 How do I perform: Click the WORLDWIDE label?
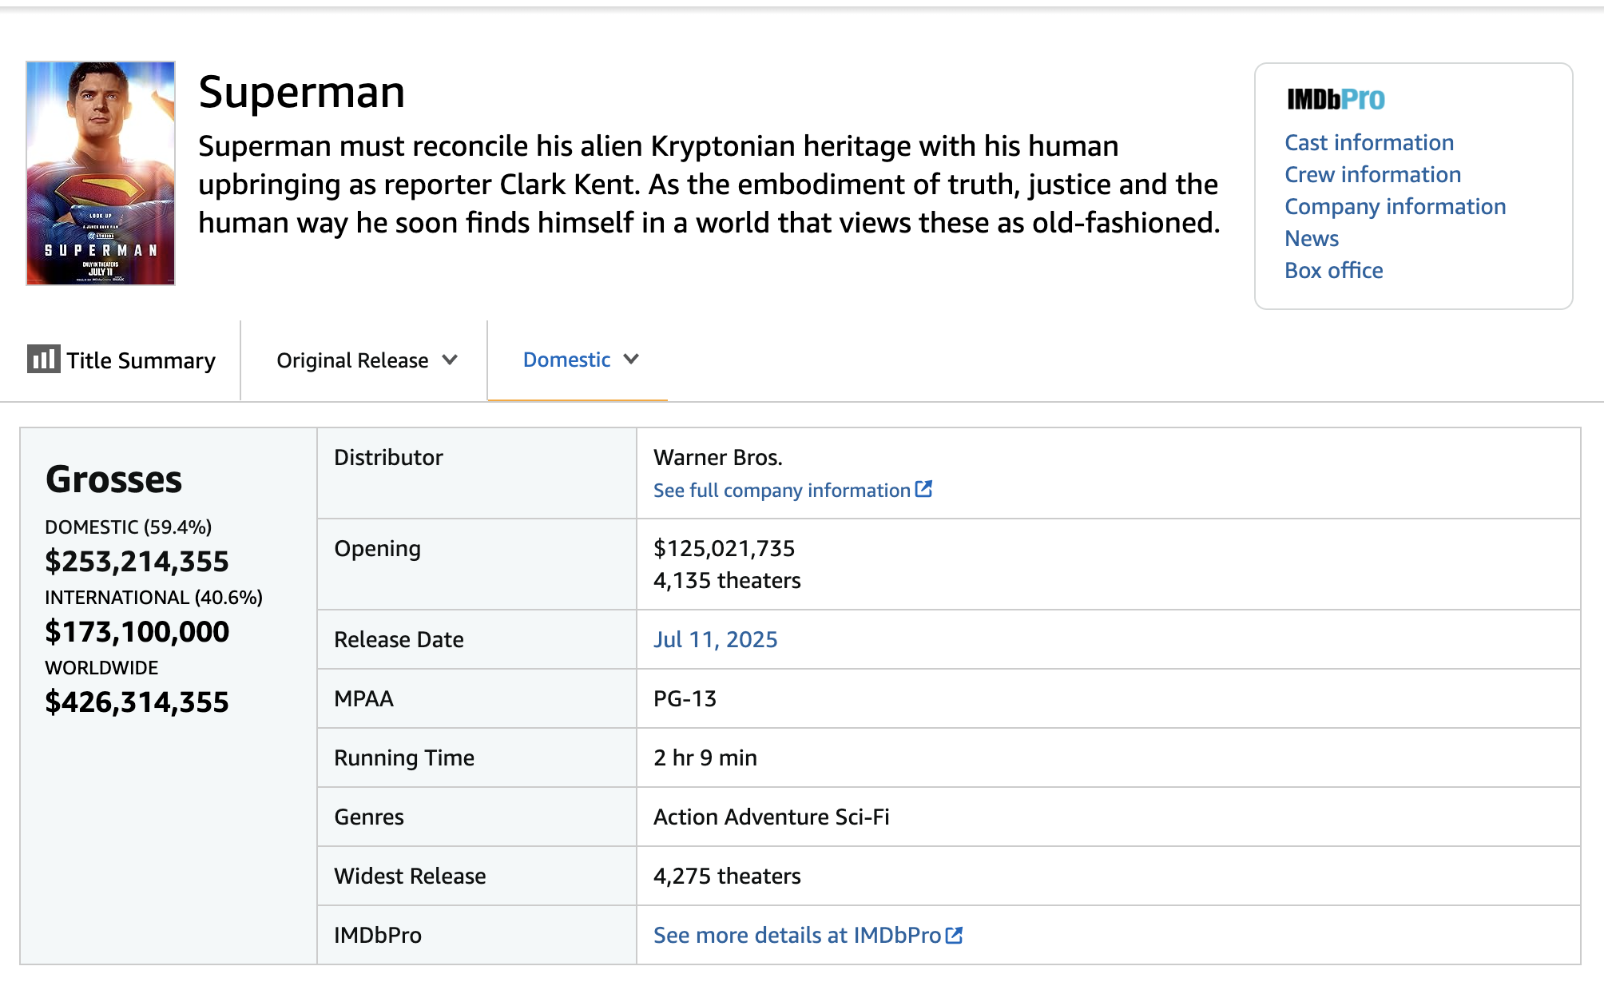pos(101,668)
